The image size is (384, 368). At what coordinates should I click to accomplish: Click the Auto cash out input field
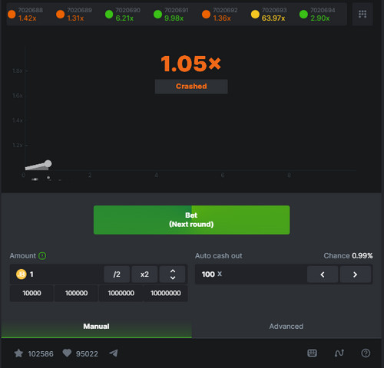(251, 274)
